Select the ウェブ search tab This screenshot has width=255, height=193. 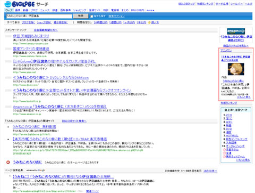pos(8,10)
